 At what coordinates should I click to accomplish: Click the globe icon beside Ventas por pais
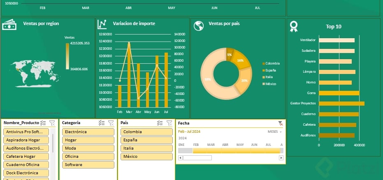[199, 25]
